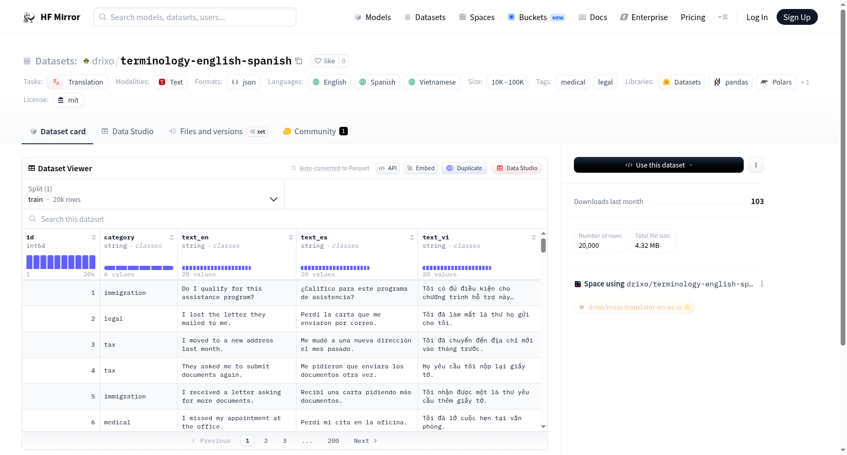Click the Next page button
The height and width of the screenshot is (455, 847).
click(x=365, y=441)
